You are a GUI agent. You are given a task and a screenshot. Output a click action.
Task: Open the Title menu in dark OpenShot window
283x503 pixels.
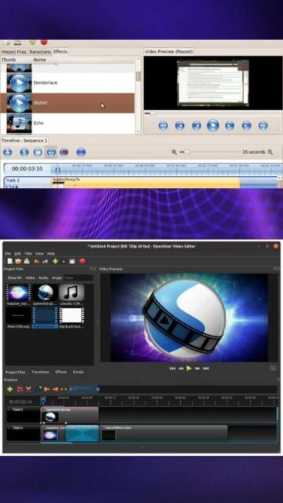click(x=28, y=253)
